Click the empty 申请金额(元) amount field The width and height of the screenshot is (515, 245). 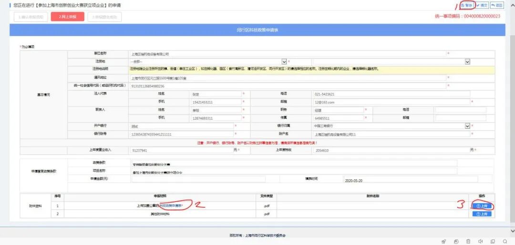pos(198,179)
